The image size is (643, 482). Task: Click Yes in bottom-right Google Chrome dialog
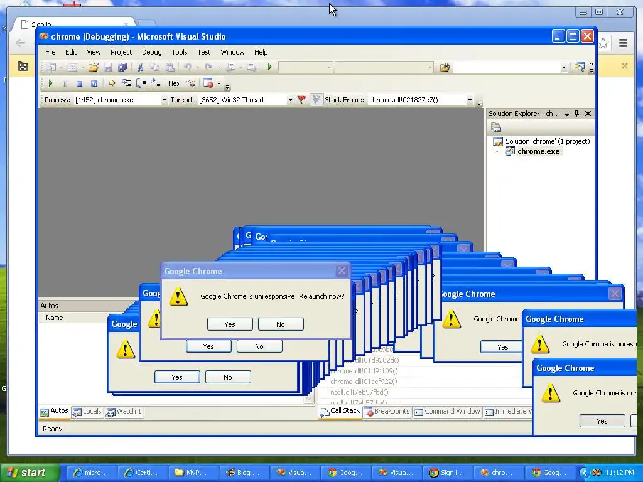tap(602, 421)
